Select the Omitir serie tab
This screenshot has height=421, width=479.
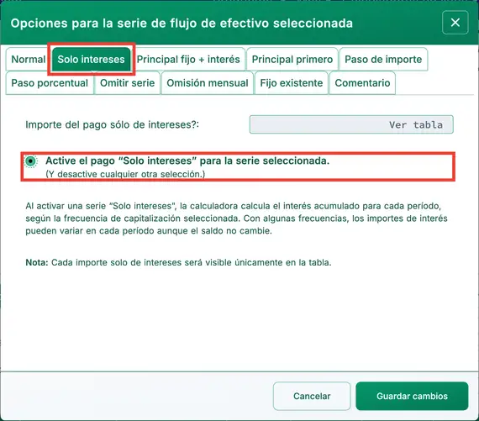tap(127, 83)
